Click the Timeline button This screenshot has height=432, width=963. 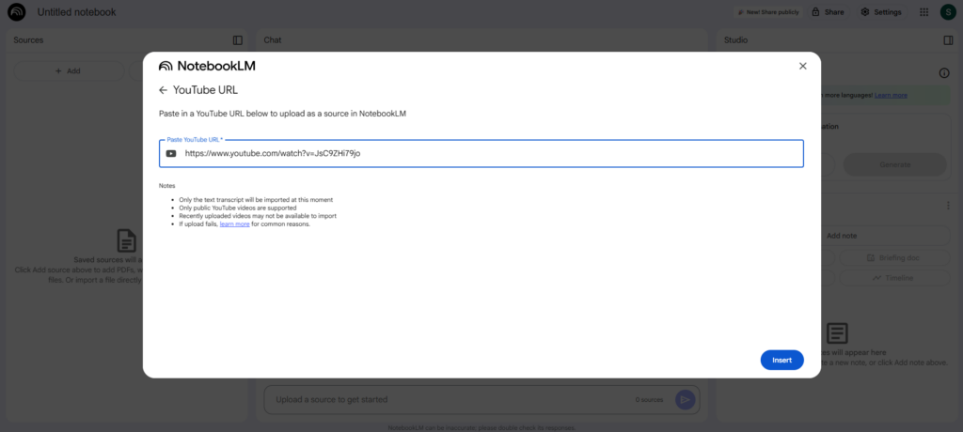[894, 278]
